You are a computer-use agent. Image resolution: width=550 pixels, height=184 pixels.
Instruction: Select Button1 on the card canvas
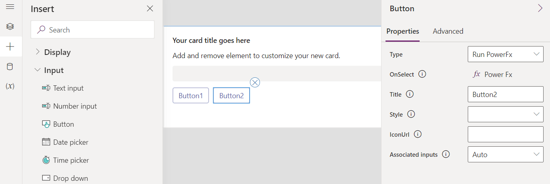tap(191, 96)
